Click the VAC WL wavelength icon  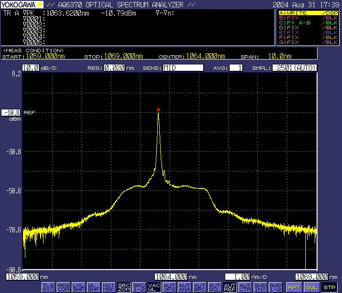pyautogui.click(x=154, y=288)
